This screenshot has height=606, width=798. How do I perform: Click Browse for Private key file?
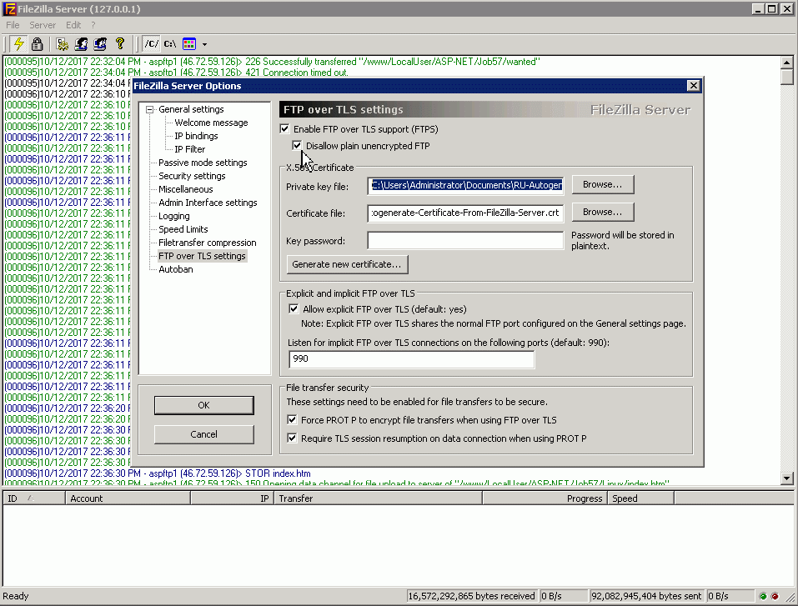tap(603, 185)
